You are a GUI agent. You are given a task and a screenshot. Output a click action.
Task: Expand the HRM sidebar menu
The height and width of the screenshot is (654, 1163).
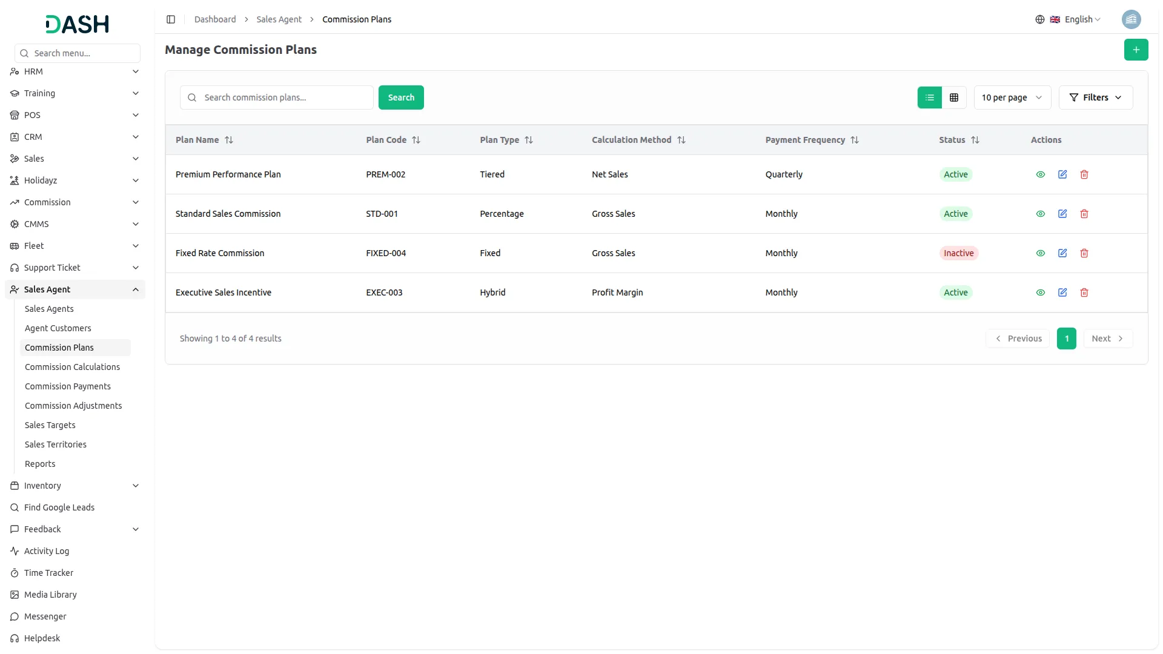coord(75,71)
